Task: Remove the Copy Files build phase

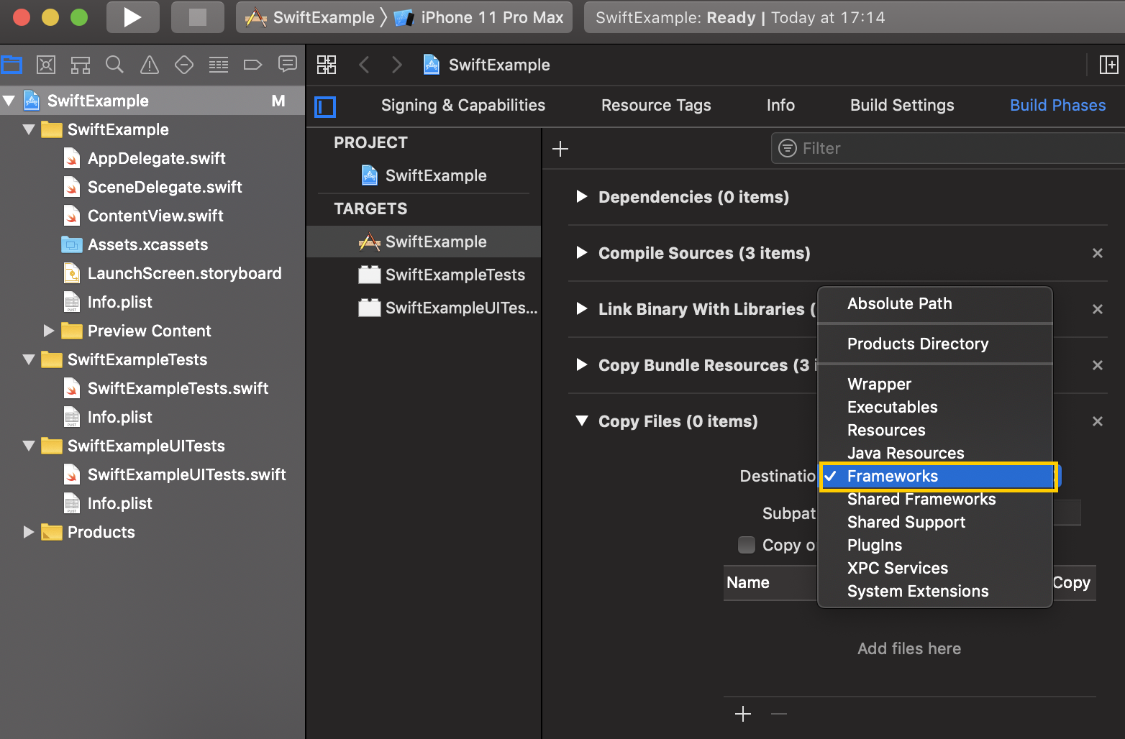Action: (x=1097, y=421)
